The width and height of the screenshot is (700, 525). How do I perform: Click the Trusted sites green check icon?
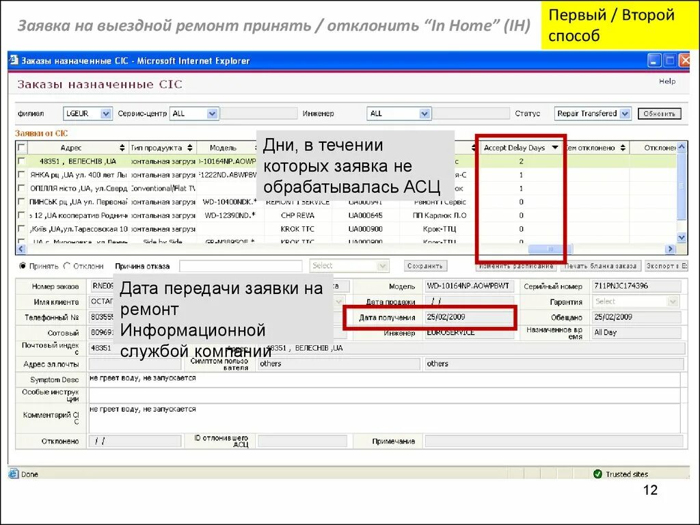click(x=597, y=474)
